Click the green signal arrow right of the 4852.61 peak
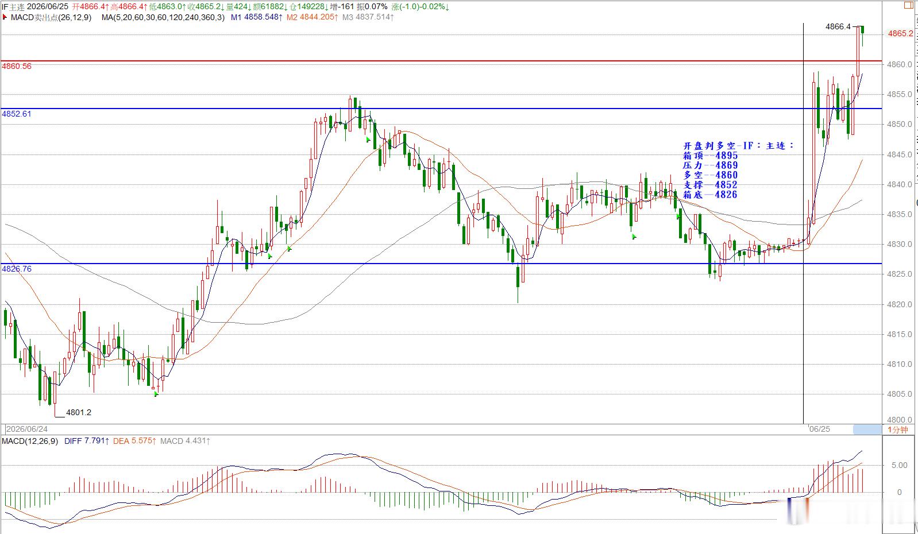Viewport: 918px width, 534px height. point(368,140)
